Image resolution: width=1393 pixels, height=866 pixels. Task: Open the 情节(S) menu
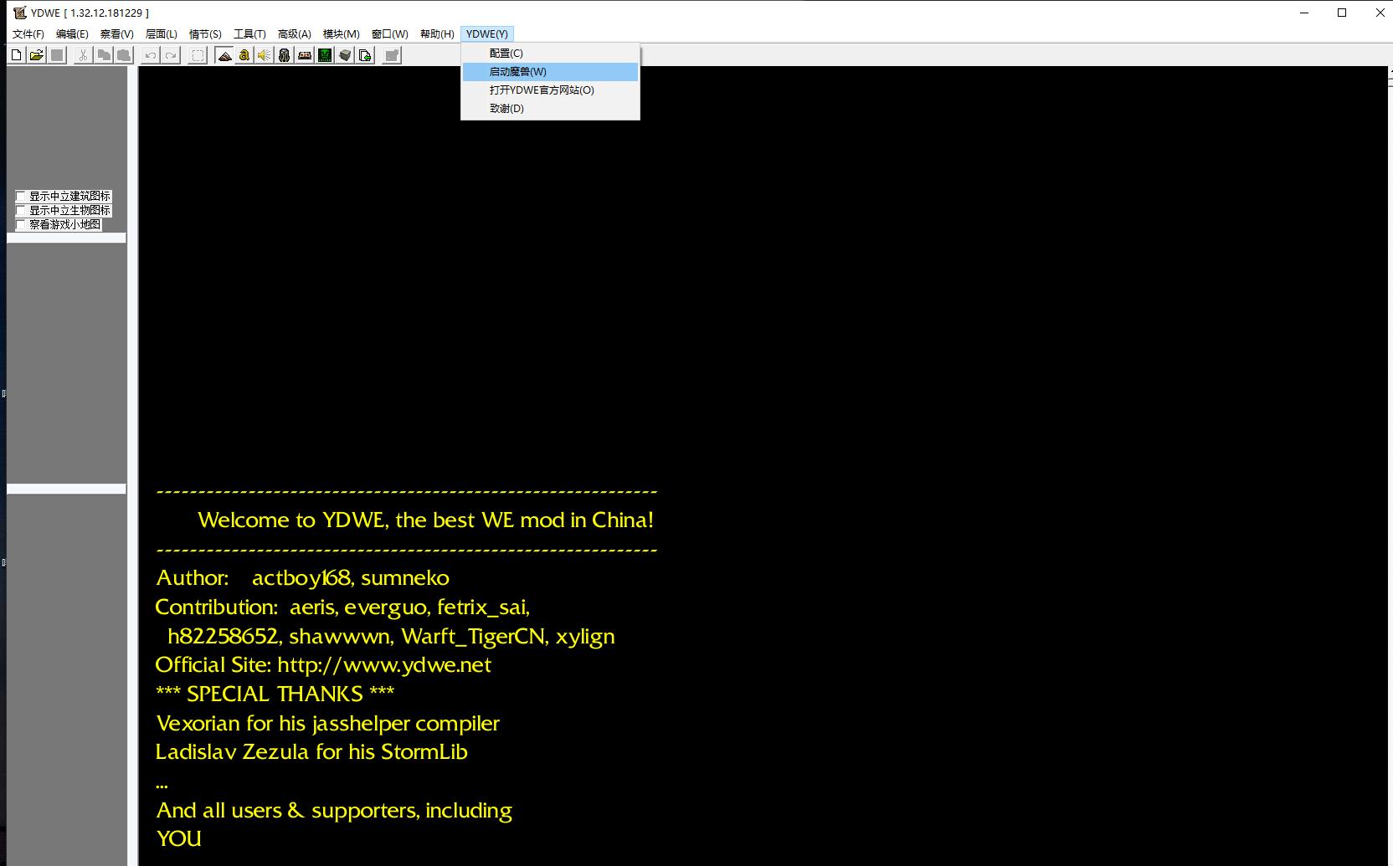[205, 34]
